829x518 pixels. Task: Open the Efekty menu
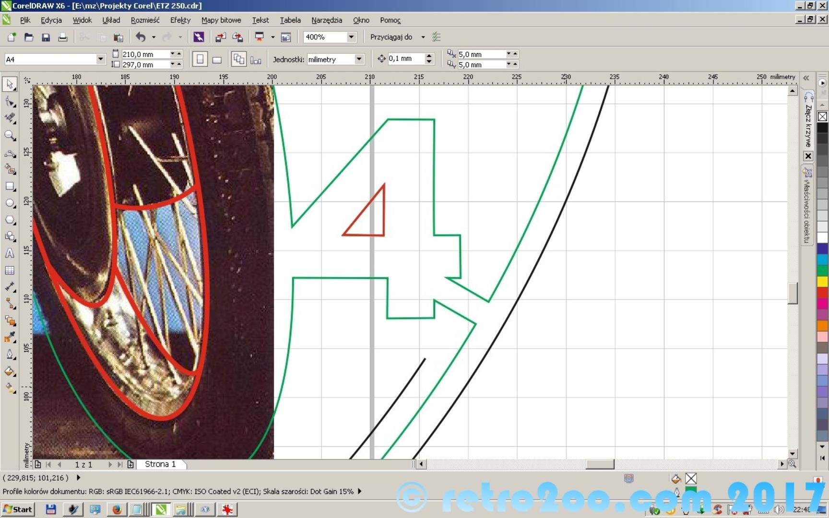(180, 20)
